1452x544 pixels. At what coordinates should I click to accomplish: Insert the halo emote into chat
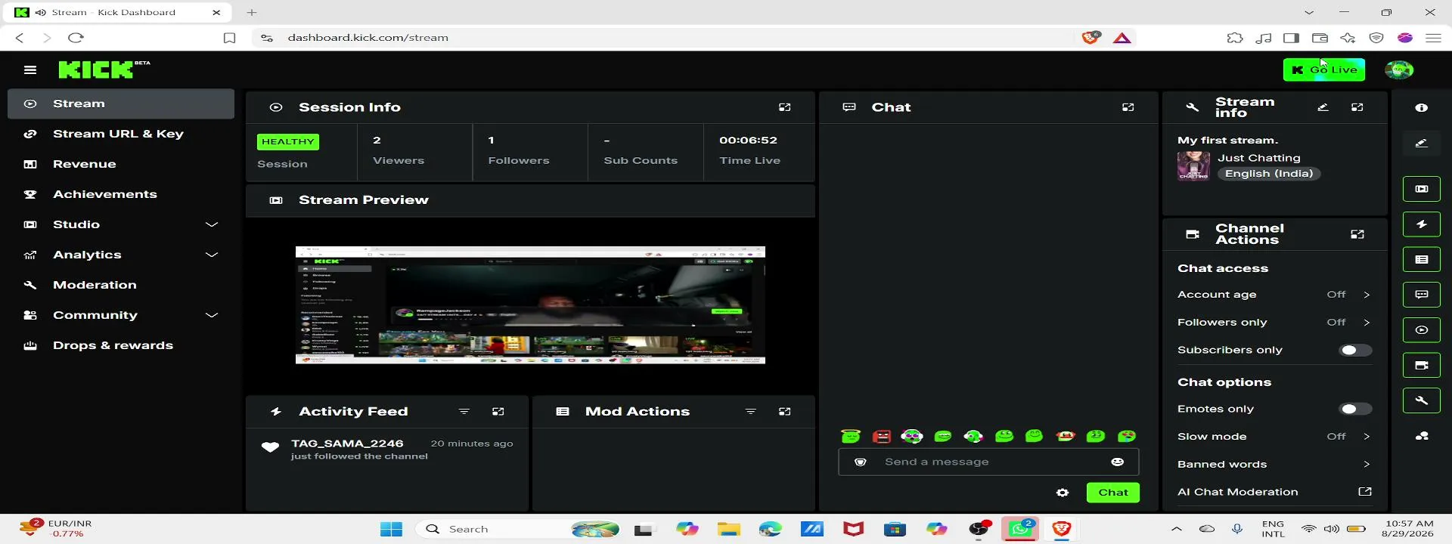(x=851, y=436)
